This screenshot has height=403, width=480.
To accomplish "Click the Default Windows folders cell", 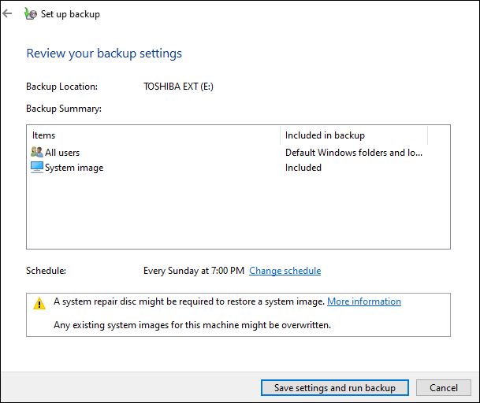I will point(355,153).
